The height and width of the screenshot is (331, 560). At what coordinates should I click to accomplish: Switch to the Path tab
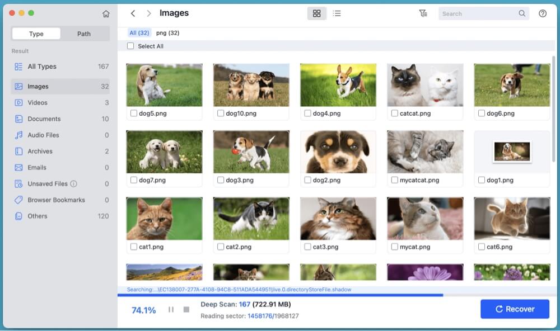pos(84,34)
